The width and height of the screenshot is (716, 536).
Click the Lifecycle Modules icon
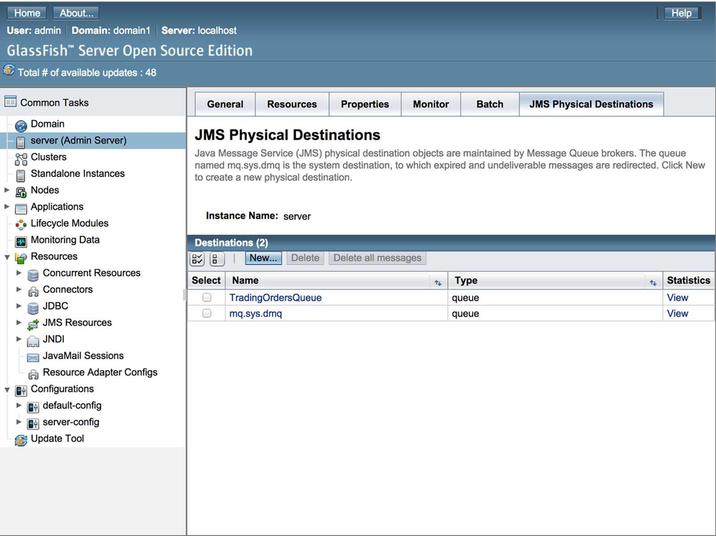point(21,225)
